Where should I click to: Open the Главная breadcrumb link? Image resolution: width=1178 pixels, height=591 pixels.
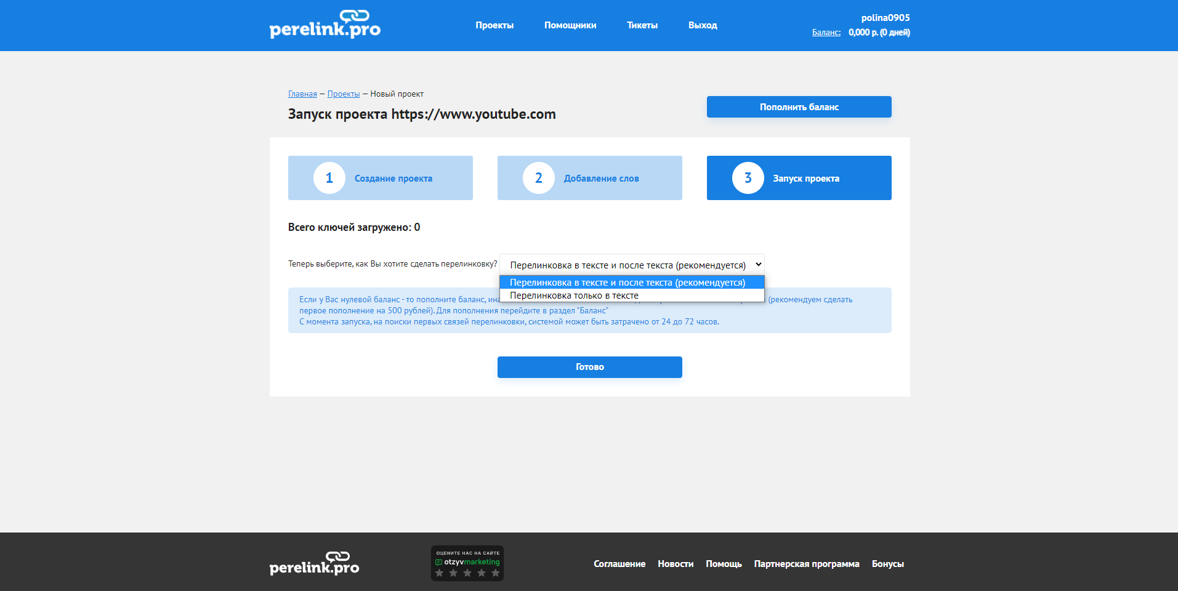coord(302,94)
